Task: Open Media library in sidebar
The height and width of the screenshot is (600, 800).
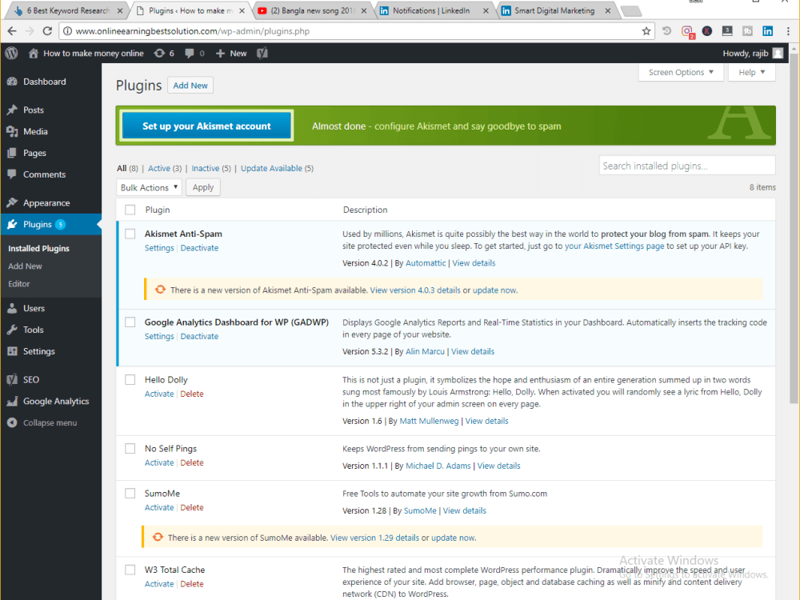Action: [x=35, y=131]
